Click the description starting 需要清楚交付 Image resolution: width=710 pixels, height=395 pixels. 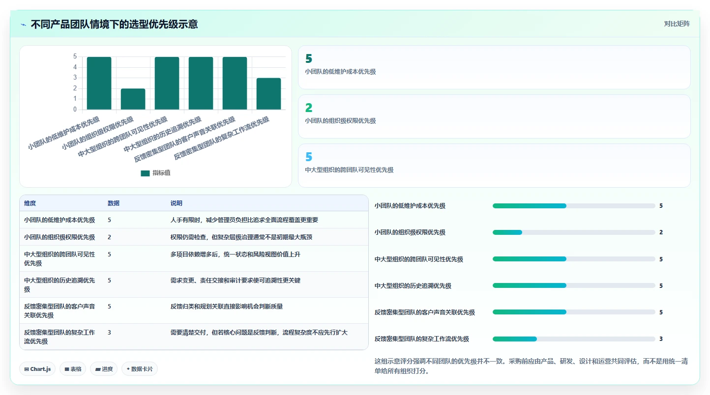coord(259,333)
